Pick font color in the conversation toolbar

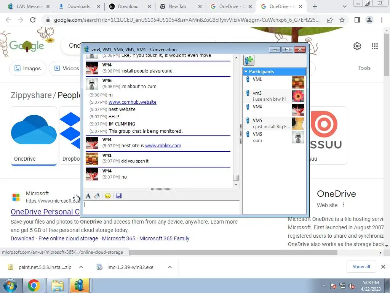tap(97, 196)
